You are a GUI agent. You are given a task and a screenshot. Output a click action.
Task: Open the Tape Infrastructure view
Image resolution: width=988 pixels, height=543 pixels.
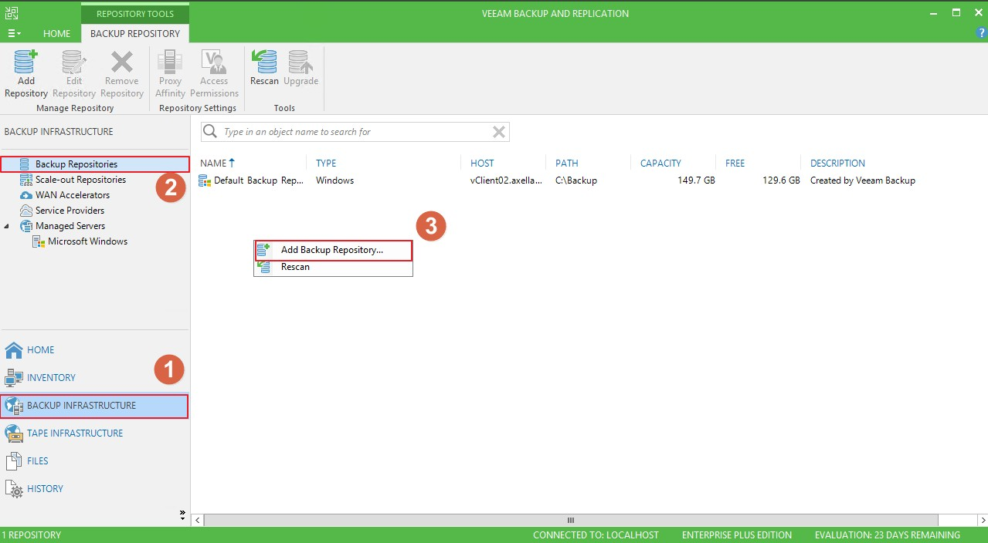coord(74,433)
